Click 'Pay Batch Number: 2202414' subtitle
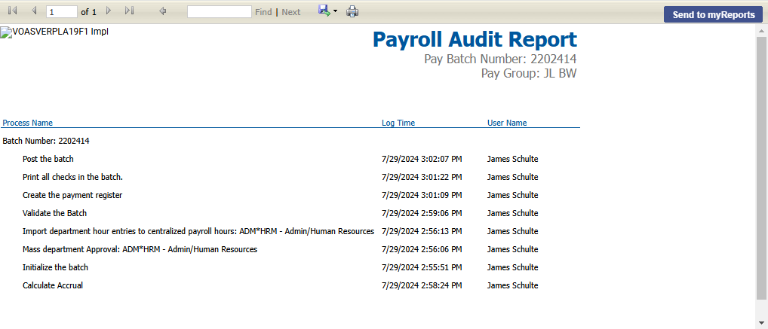The width and height of the screenshot is (768, 329). pos(500,59)
